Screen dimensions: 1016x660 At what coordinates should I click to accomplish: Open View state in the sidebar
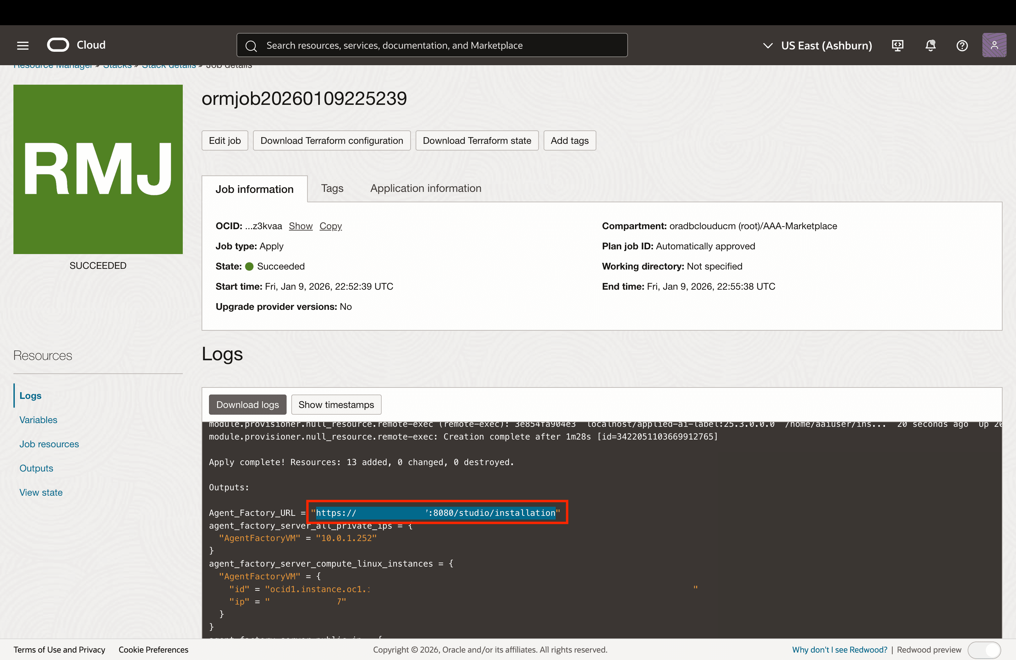pos(41,492)
